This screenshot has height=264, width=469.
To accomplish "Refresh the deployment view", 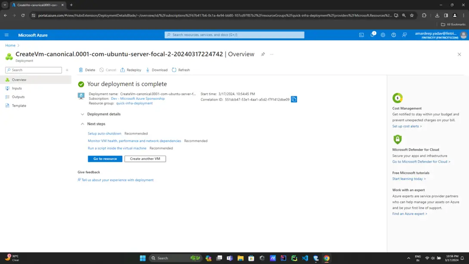I will 181,70.
